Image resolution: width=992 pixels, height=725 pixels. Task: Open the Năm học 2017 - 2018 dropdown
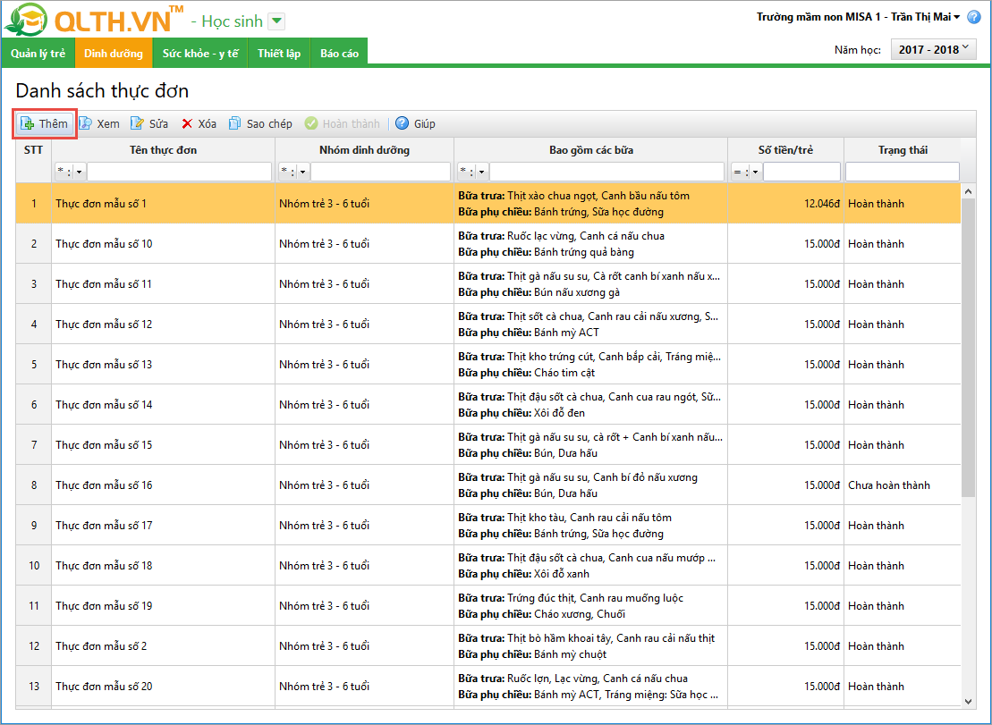934,50
